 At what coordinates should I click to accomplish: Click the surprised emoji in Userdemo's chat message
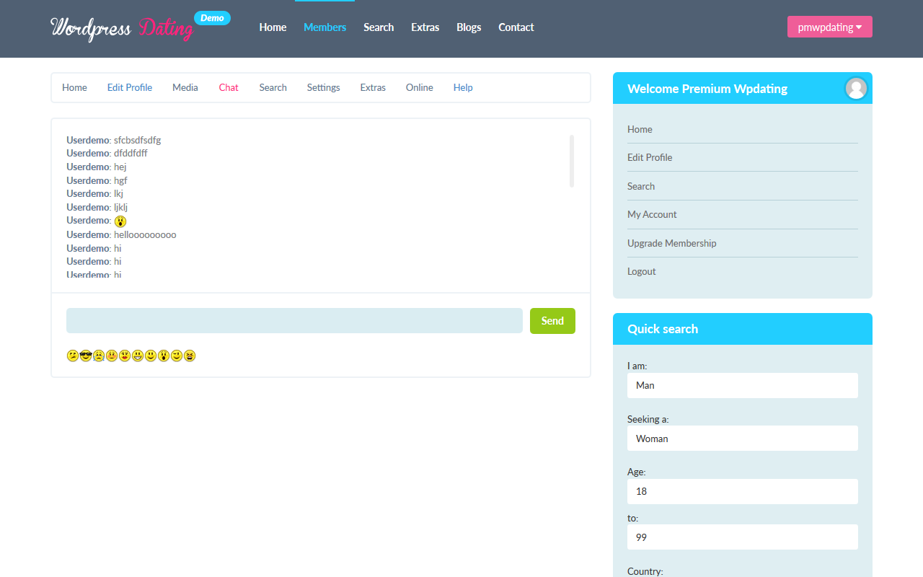click(120, 221)
